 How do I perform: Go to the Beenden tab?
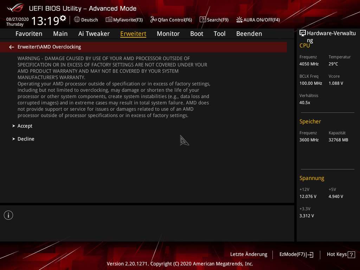coord(249,34)
